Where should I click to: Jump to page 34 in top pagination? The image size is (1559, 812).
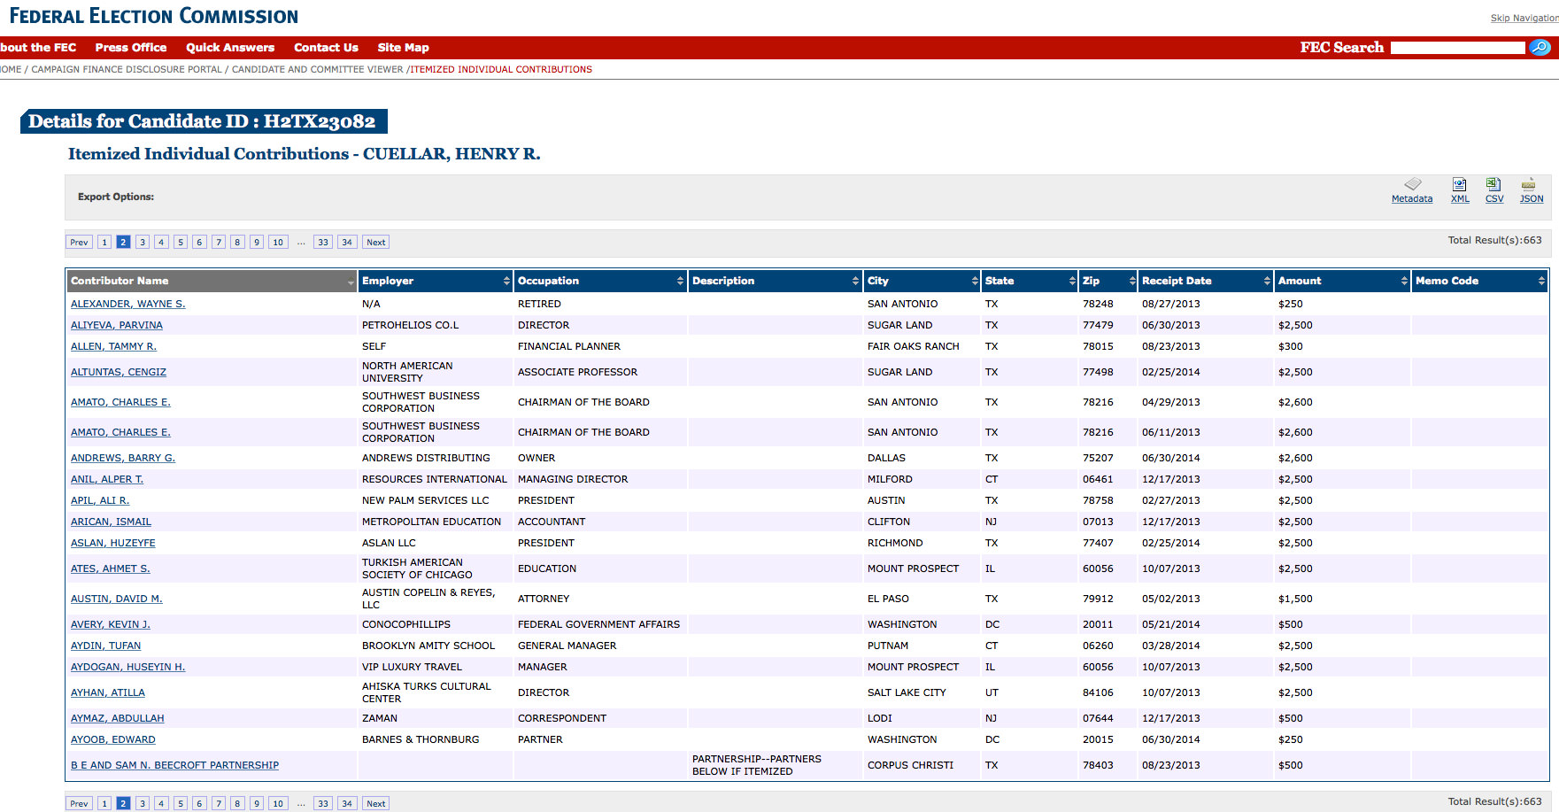(347, 243)
